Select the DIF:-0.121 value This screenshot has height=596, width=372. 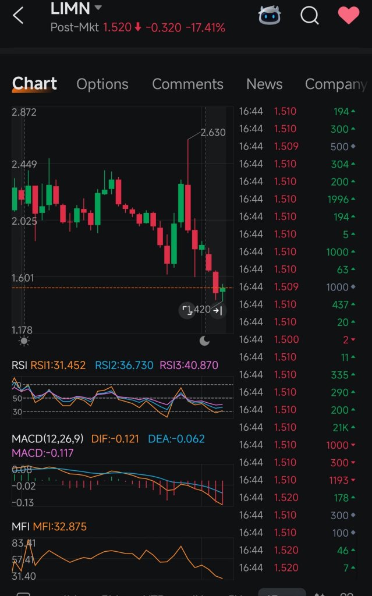click(x=115, y=439)
